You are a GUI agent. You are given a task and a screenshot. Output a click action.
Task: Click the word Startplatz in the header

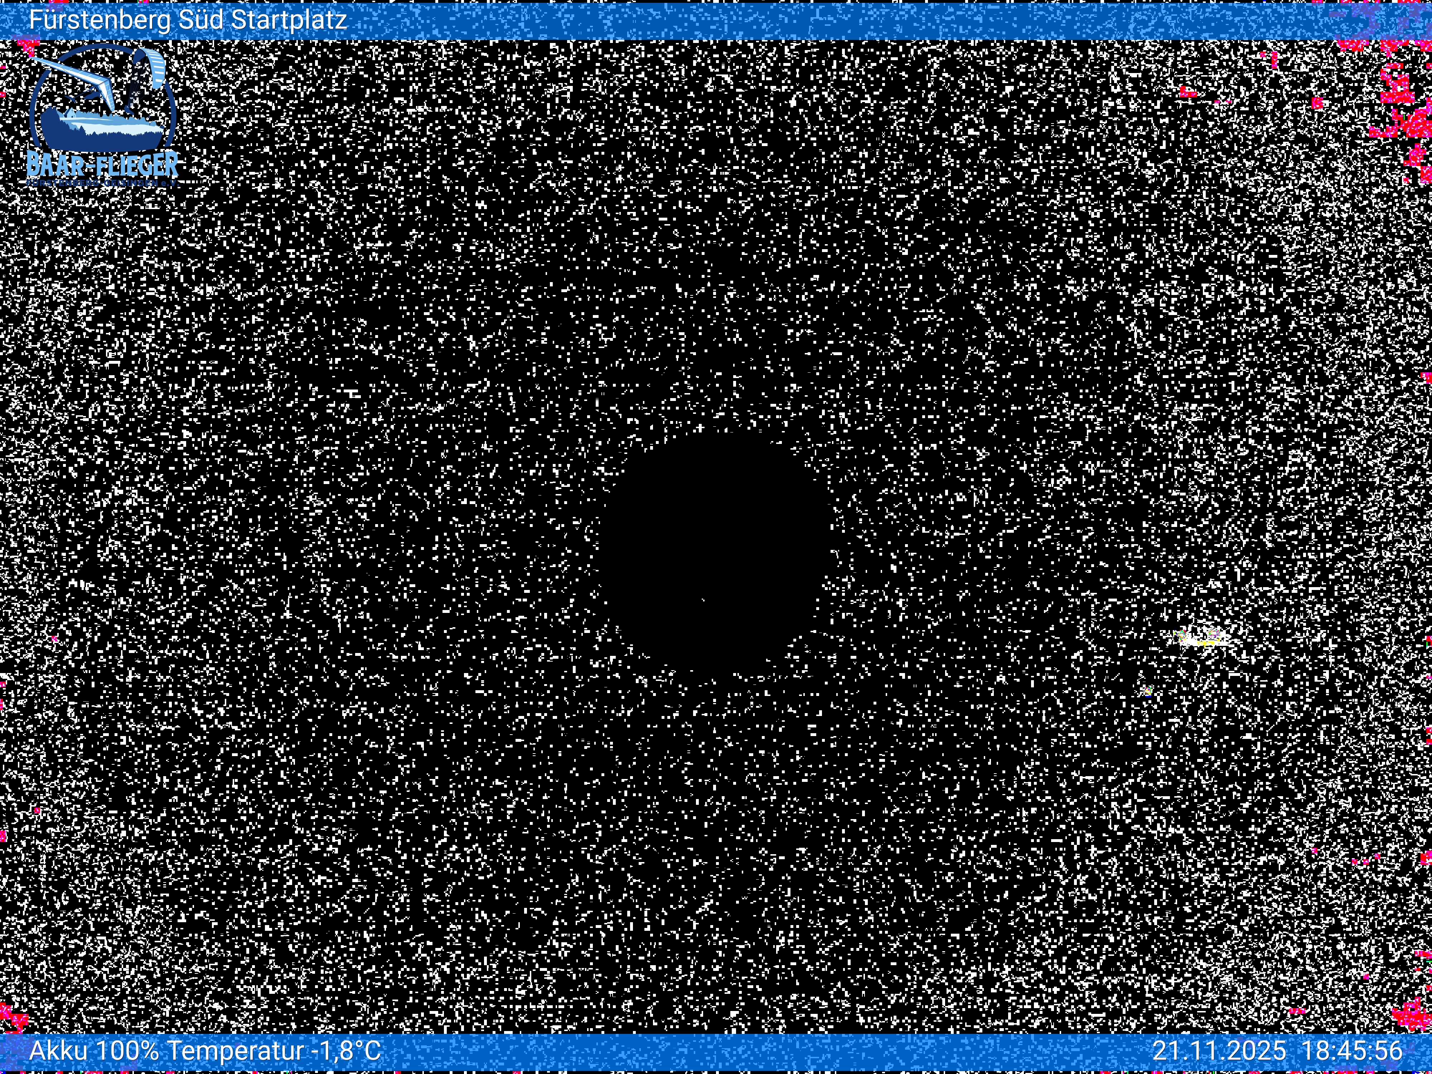point(289,20)
